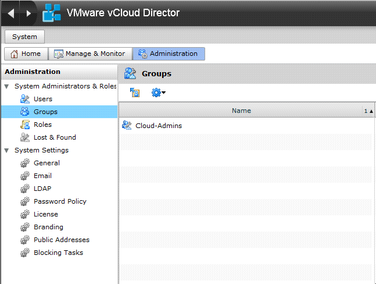Click the Users icon in sidebar
Viewport: 376px width, 284px height.
(25, 99)
